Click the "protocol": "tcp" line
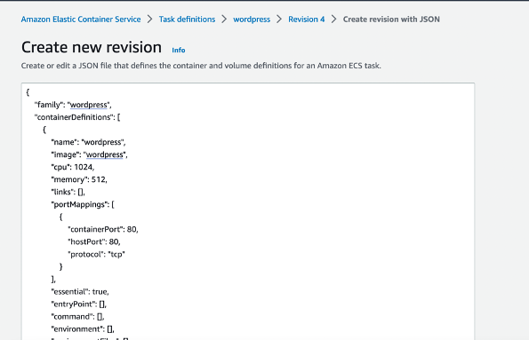This screenshot has width=529, height=340. (x=97, y=255)
